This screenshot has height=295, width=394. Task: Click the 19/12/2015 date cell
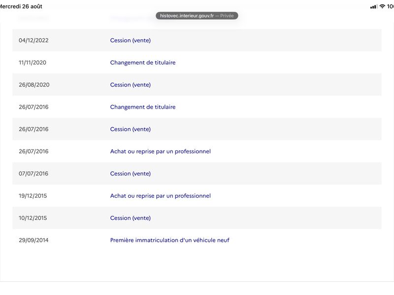tap(33, 196)
